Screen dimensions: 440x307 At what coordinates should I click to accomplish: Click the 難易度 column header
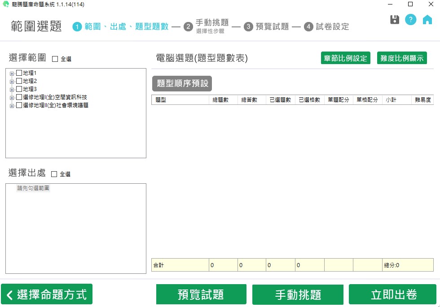pos(422,100)
